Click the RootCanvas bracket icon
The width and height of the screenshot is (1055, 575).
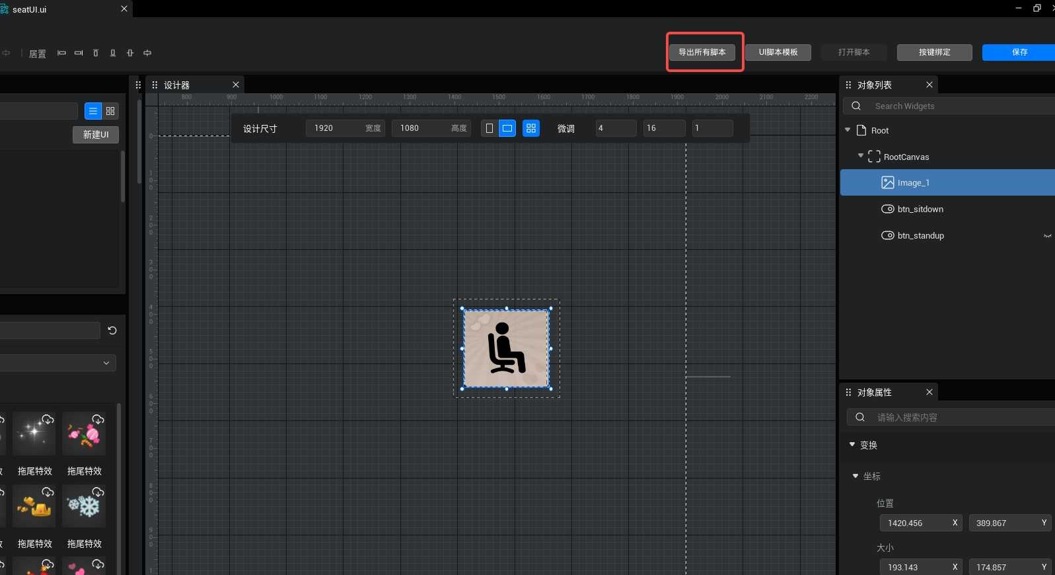[x=874, y=157]
